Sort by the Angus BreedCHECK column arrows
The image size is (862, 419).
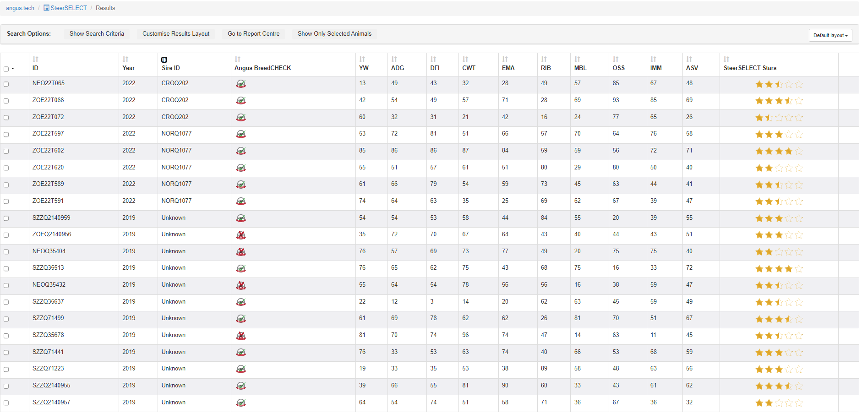[x=238, y=60]
